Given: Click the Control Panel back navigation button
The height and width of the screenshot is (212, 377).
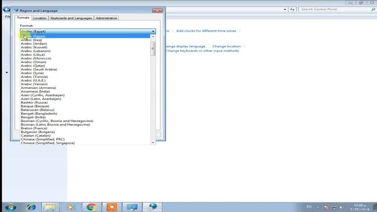Looking at the screenshot, I should (x=6, y=9).
